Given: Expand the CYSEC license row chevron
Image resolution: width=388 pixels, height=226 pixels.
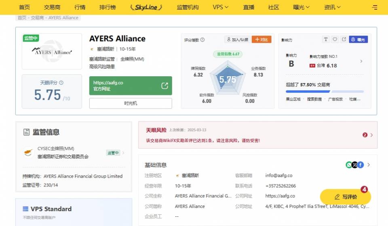Looking at the screenshot, I should 123,153.
